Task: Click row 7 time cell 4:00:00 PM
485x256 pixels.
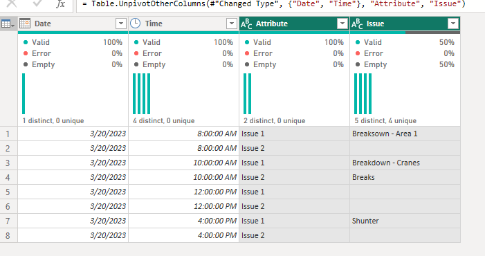Action: click(184, 221)
